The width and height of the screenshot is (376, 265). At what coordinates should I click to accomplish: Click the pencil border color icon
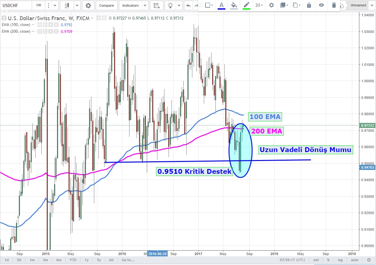(x=246, y=5)
